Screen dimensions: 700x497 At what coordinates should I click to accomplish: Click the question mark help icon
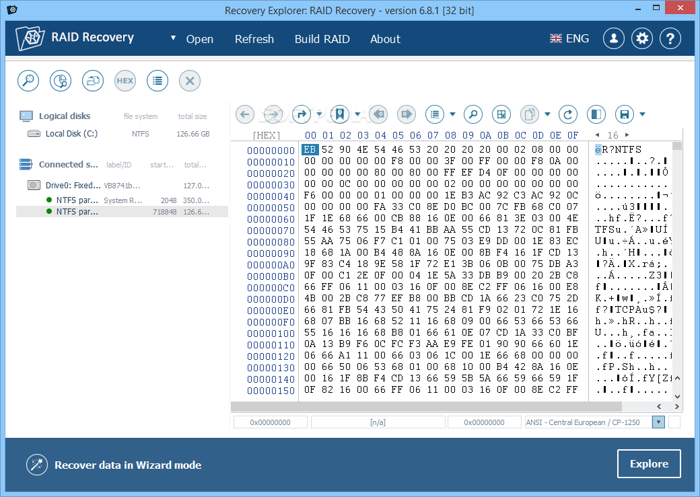click(x=670, y=39)
